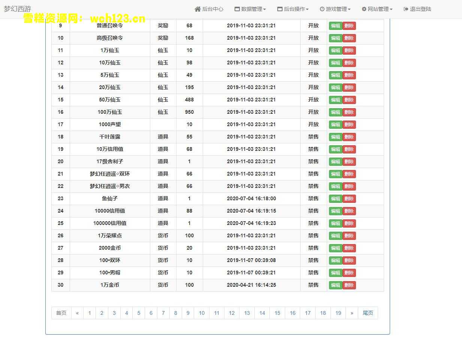
Task: Click the home icon beside 后台中心
Action: 197,9
